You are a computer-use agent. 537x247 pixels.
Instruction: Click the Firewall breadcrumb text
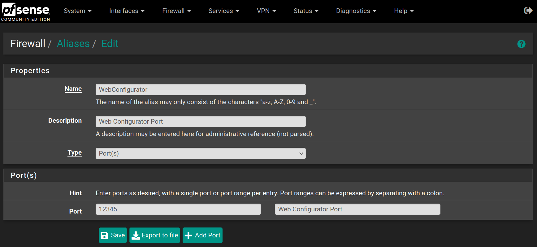click(x=28, y=44)
